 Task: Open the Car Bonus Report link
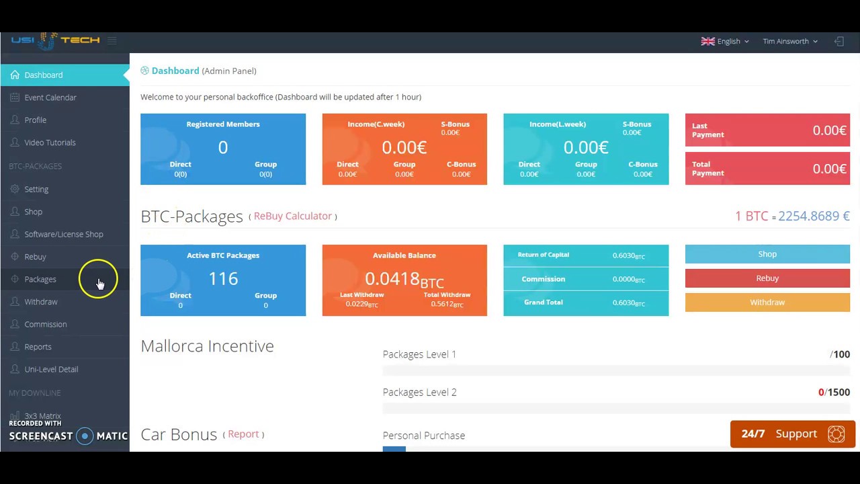tap(243, 434)
